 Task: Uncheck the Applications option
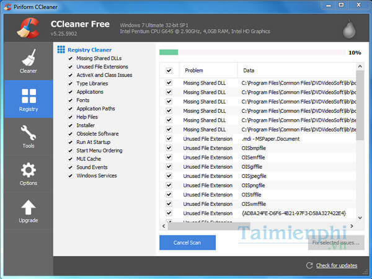(70, 92)
